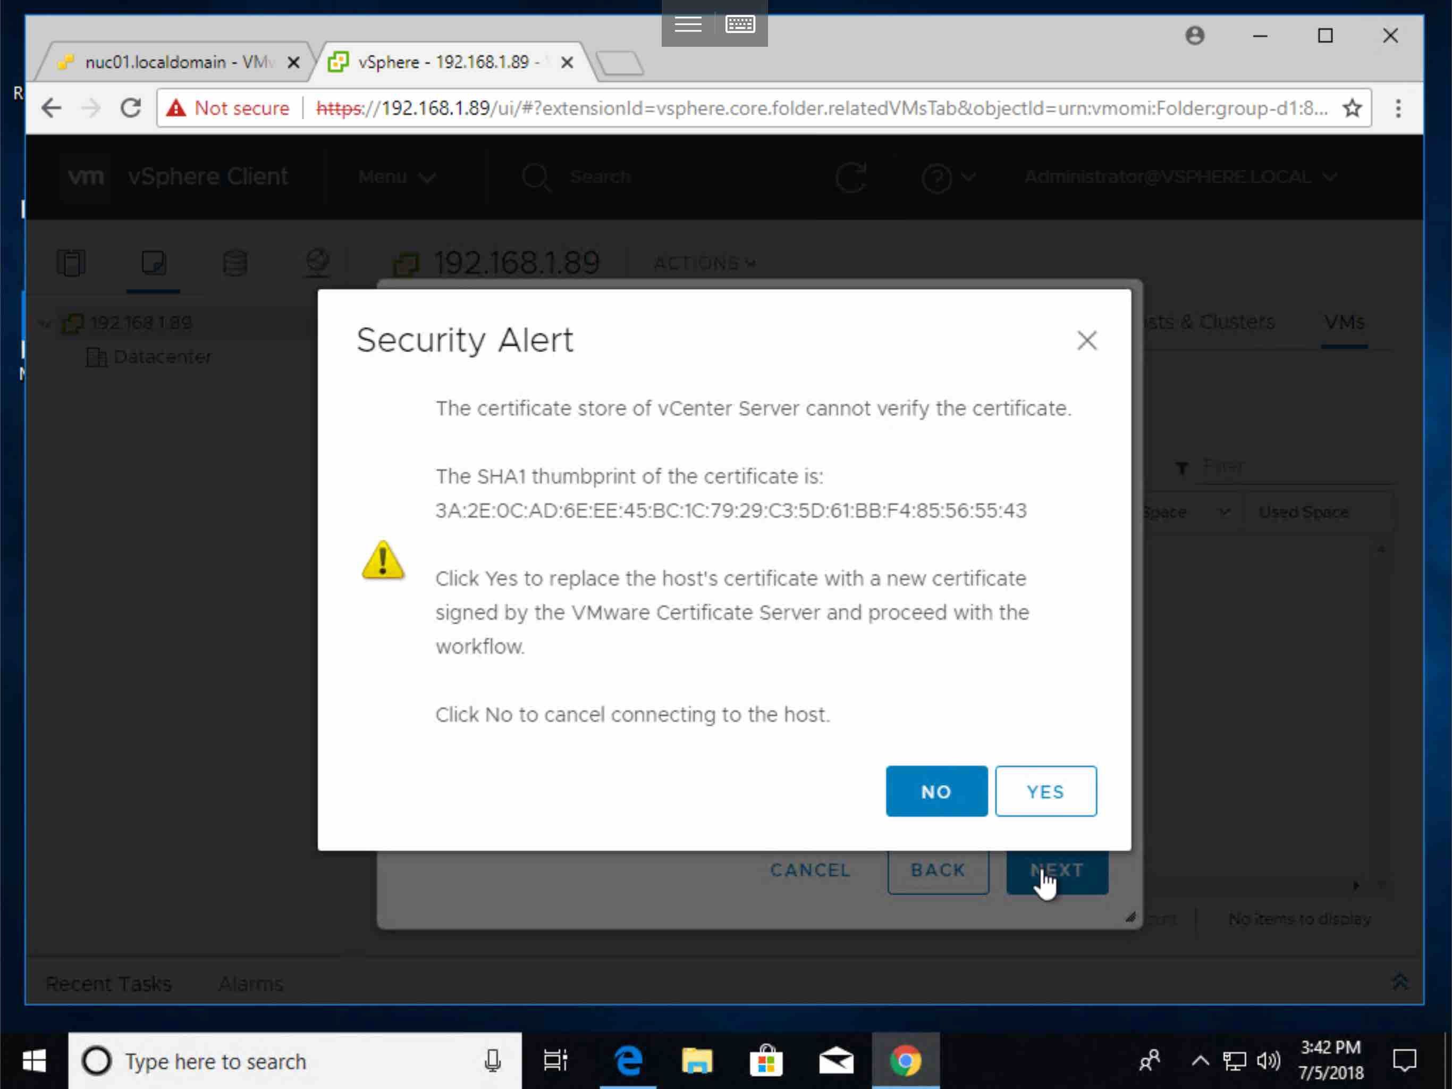Open Storage inventory icon
The width and height of the screenshot is (1452, 1089).
point(235,263)
